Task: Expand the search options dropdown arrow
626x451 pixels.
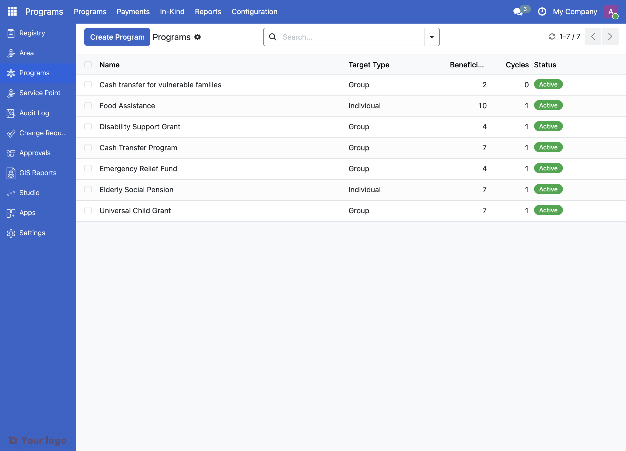Action: click(432, 37)
